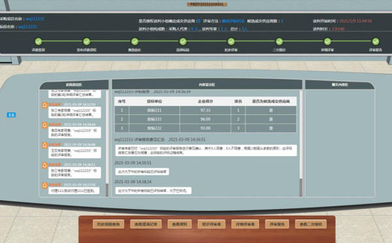Click the 初步评审 green checkmark step
Viewport: 392px width, 243px height.
(231, 42)
